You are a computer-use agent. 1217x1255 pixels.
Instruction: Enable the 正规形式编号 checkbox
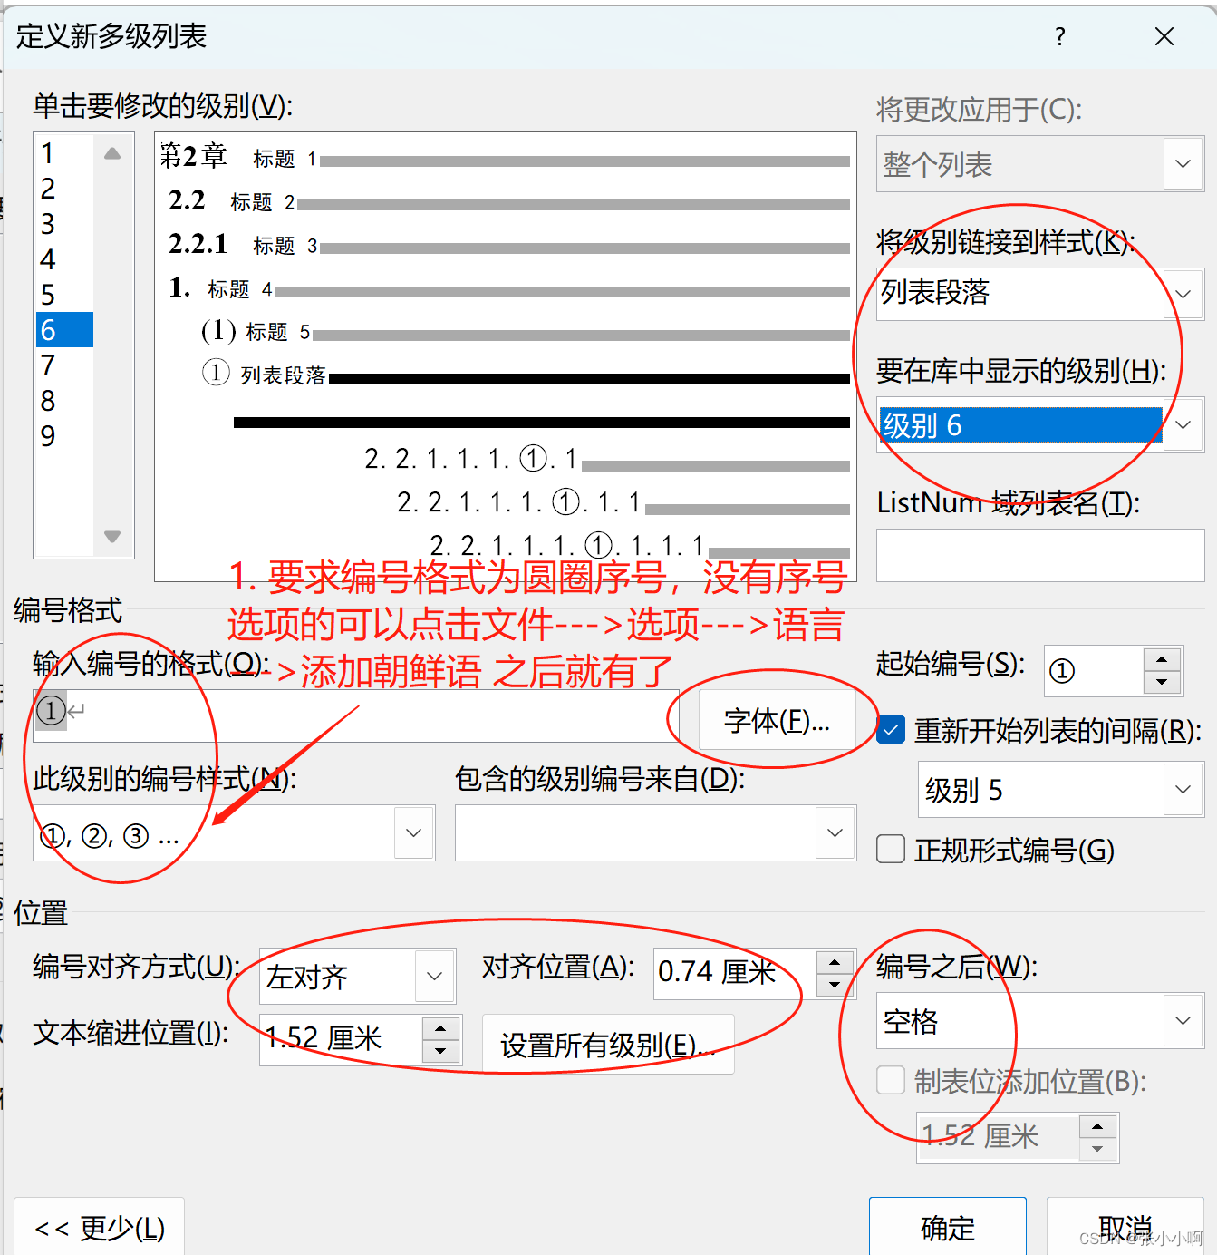tap(891, 849)
